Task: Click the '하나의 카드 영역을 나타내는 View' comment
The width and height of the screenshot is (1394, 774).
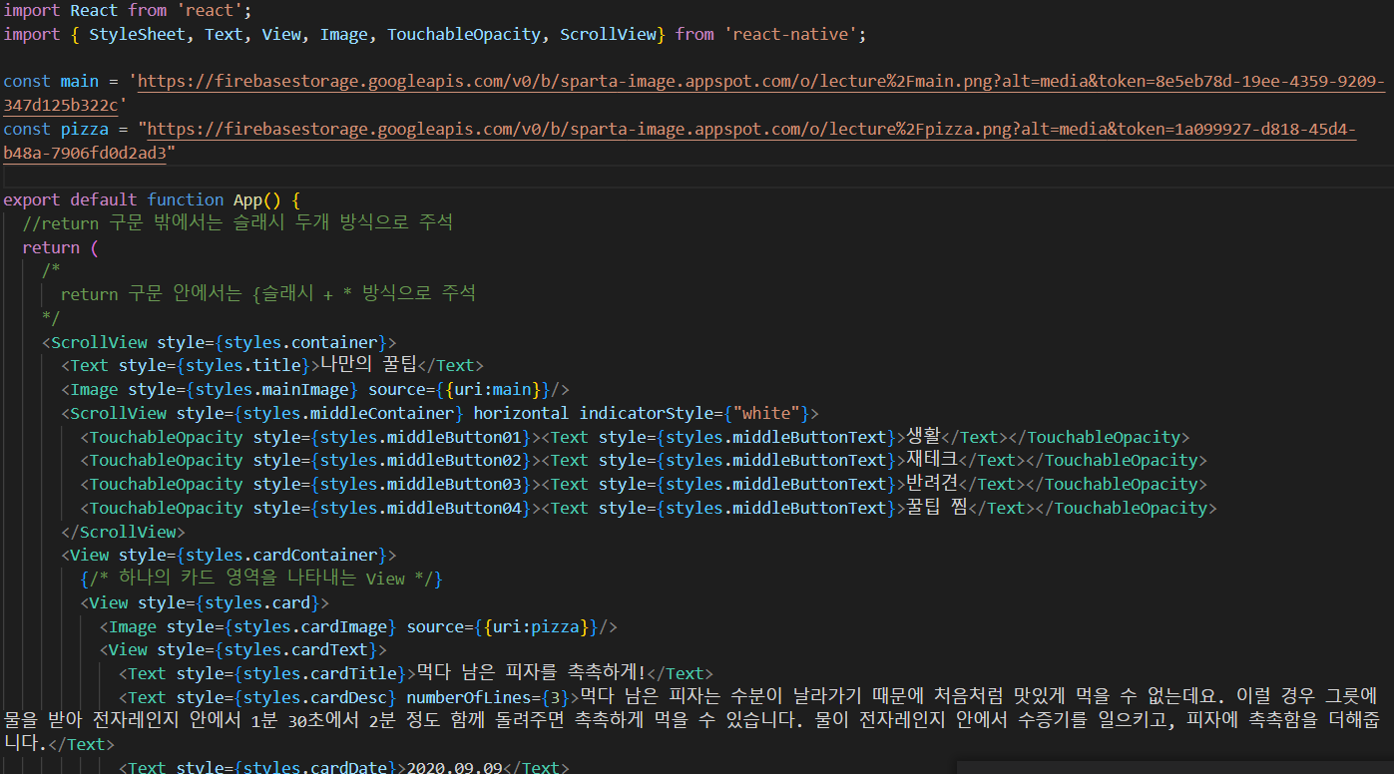Action: 261,579
